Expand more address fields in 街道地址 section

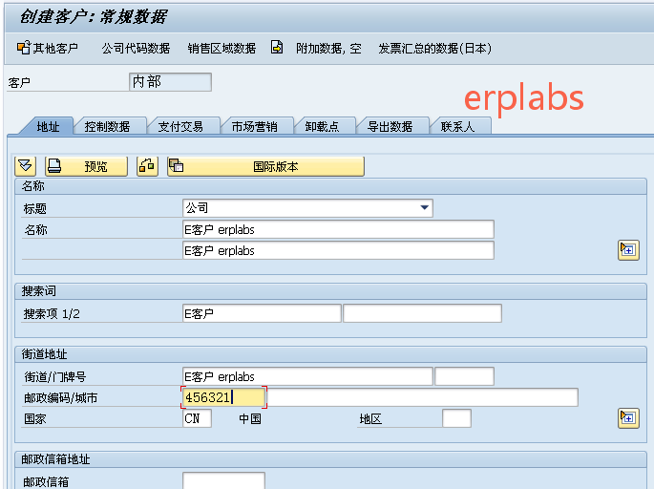(x=628, y=418)
